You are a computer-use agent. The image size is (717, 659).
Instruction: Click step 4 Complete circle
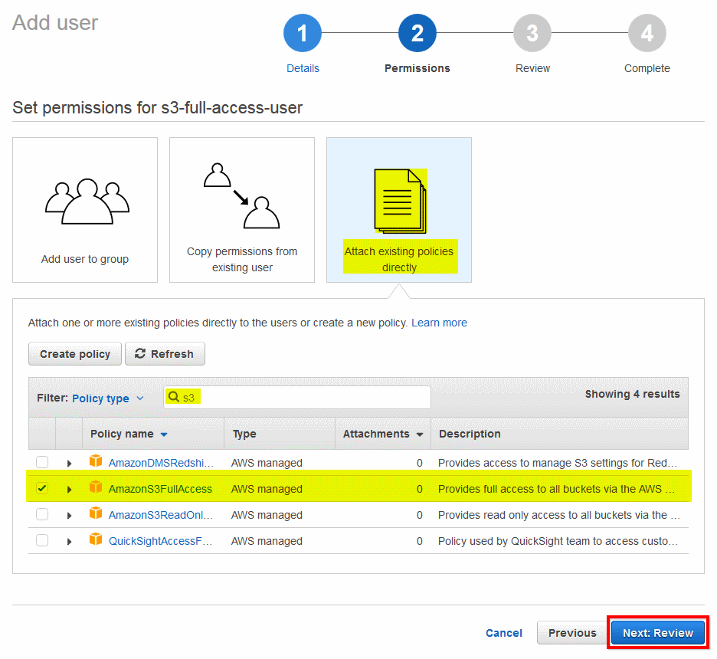pyautogui.click(x=647, y=33)
